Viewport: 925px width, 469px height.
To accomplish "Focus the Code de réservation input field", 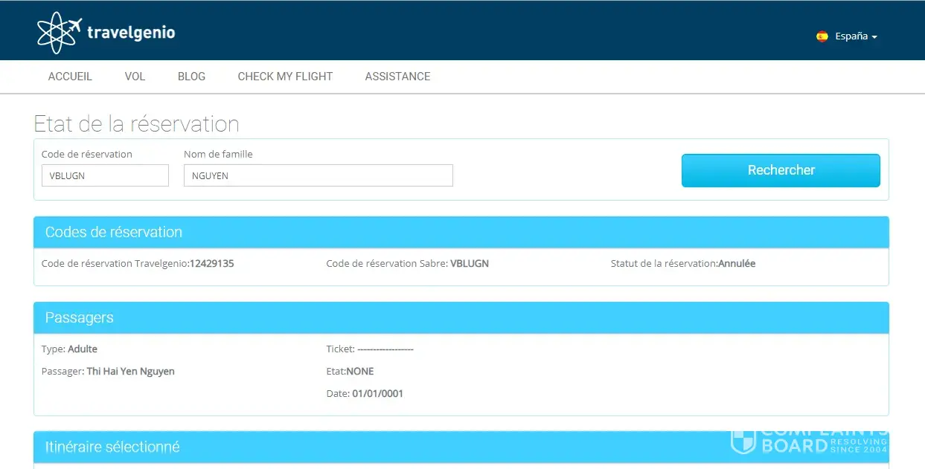I will pos(105,176).
